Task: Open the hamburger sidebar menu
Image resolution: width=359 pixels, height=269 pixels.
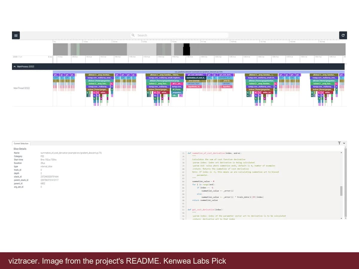Action: (16, 35)
